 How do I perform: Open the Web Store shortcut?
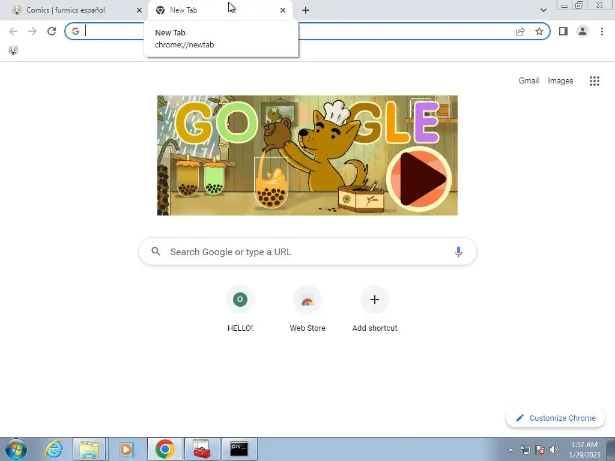coord(307,309)
